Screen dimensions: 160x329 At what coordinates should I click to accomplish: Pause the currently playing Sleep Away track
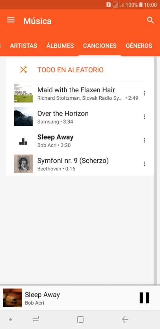(145, 298)
